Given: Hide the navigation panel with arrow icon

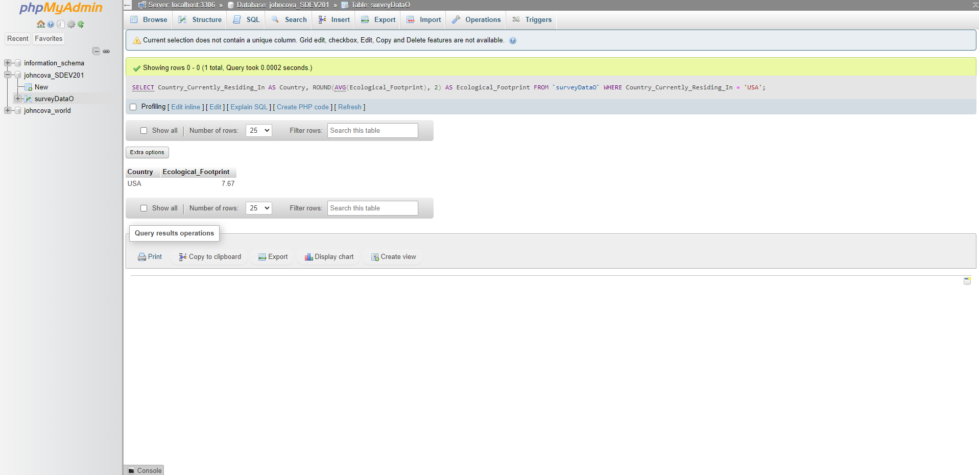Looking at the screenshot, I should pos(128,5).
